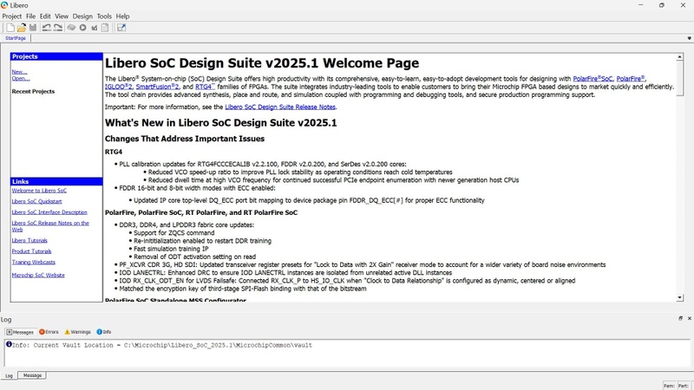This screenshot has width=694, height=390.
Task: Follow the RTG4 hyperlink
Action: (x=205, y=87)
